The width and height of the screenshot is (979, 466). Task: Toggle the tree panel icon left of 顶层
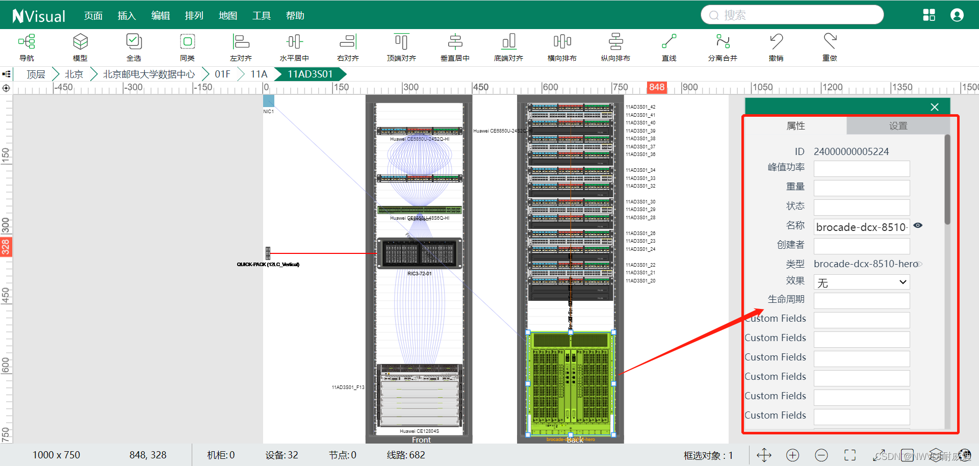point(7,74)
